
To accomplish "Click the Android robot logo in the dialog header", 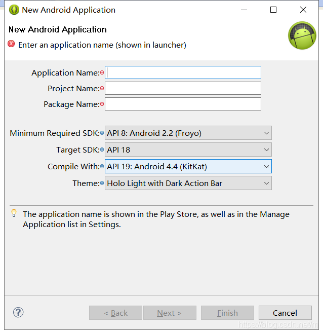I will tap(302, 35).
